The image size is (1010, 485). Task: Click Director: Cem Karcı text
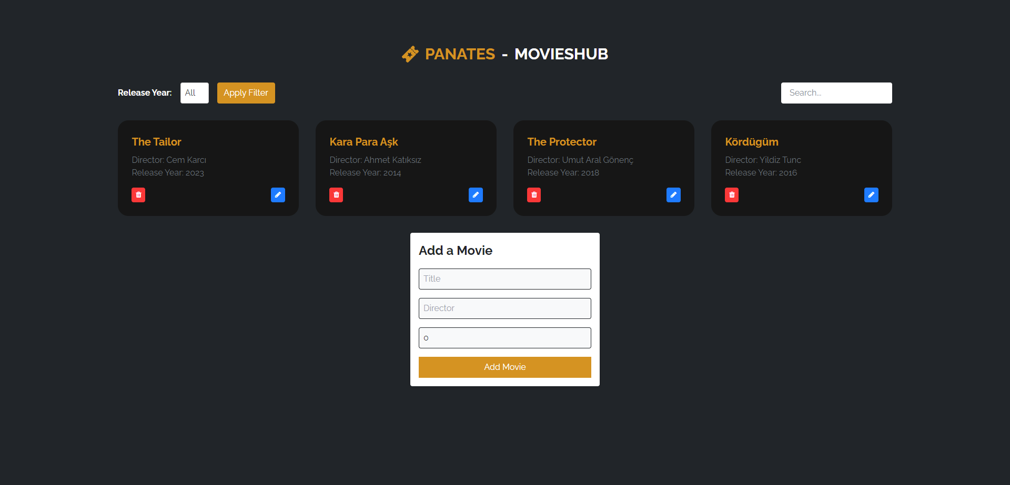169,160
